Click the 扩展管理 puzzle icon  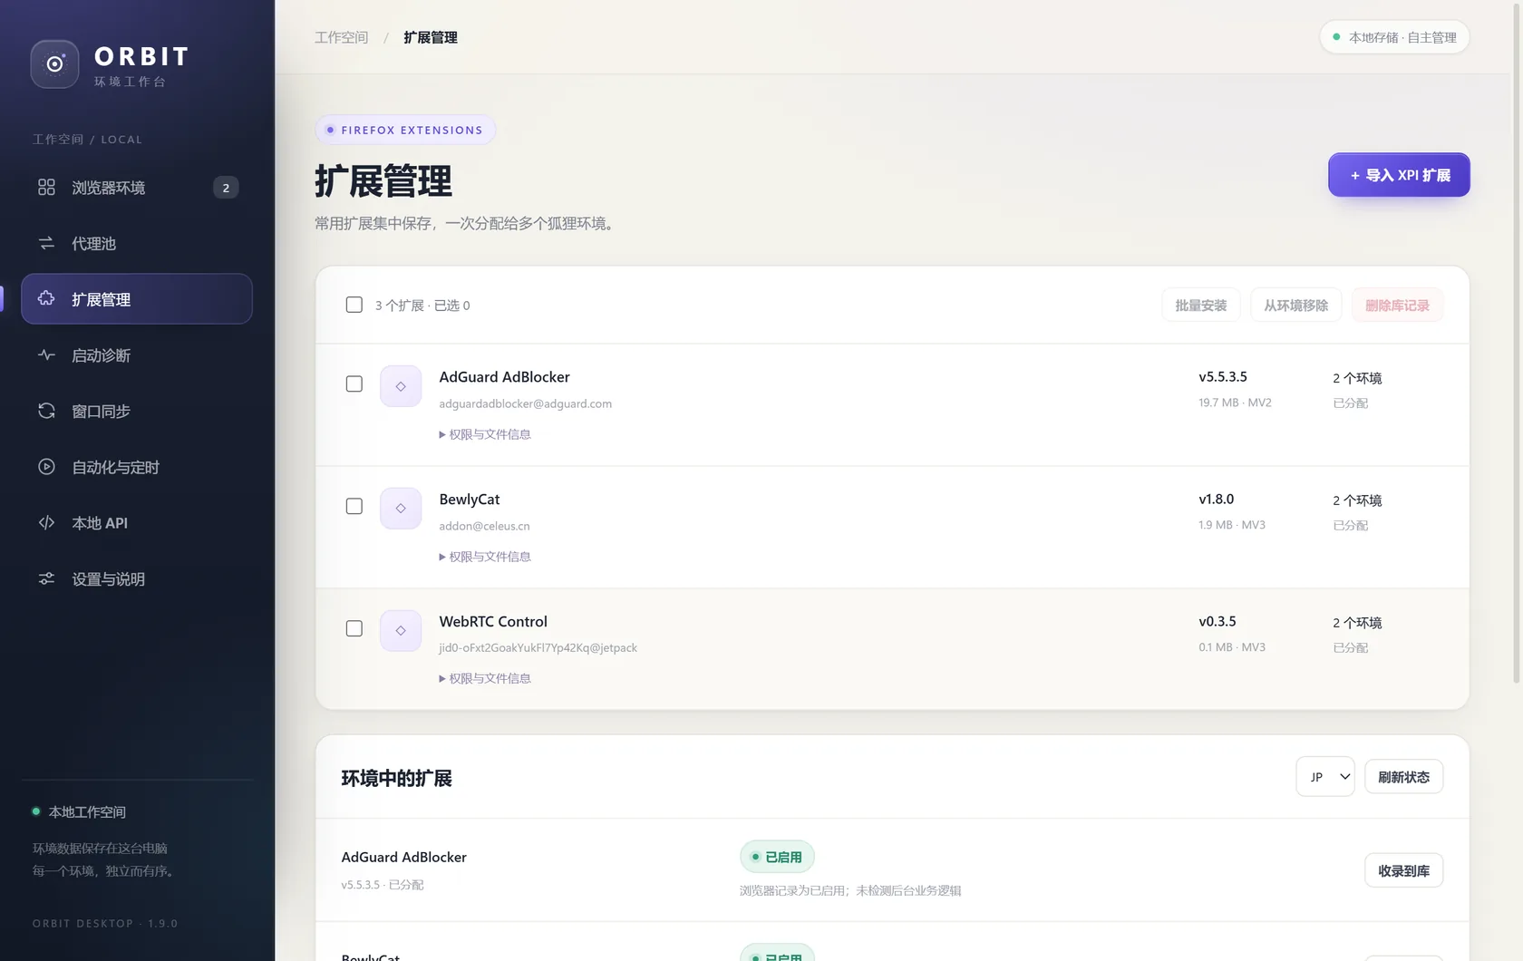(46, 298)
